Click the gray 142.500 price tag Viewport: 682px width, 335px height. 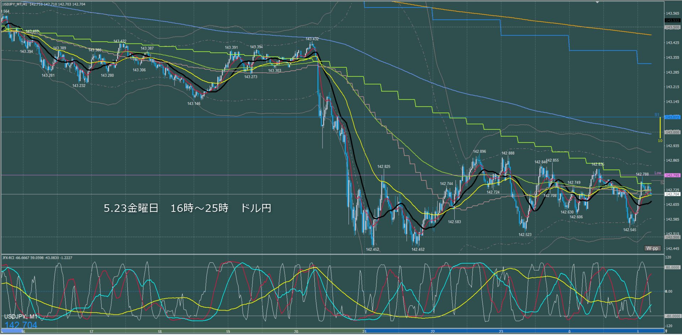(672, 237)
